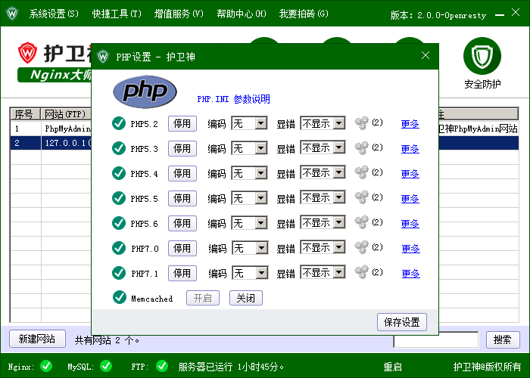The image size is (530, 378).
Task: Open the 系统设置(S) menu
Action: pyautogui.click(x=54, y=14)
